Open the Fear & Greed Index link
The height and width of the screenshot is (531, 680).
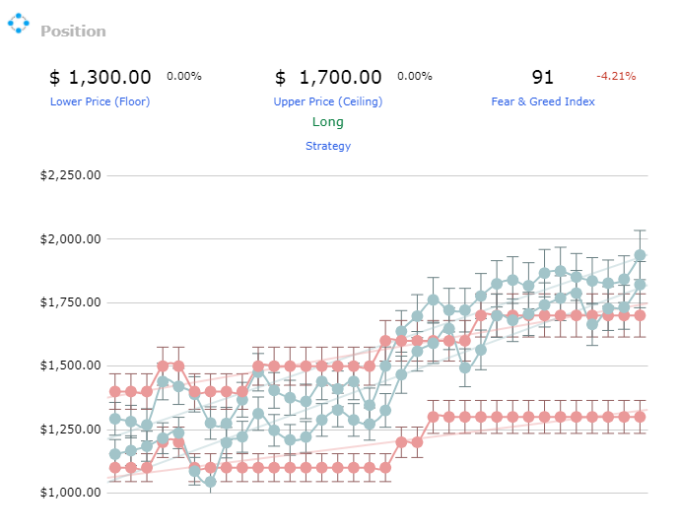543,101
